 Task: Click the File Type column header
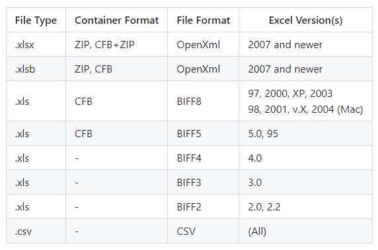click(x=36, y=20)
